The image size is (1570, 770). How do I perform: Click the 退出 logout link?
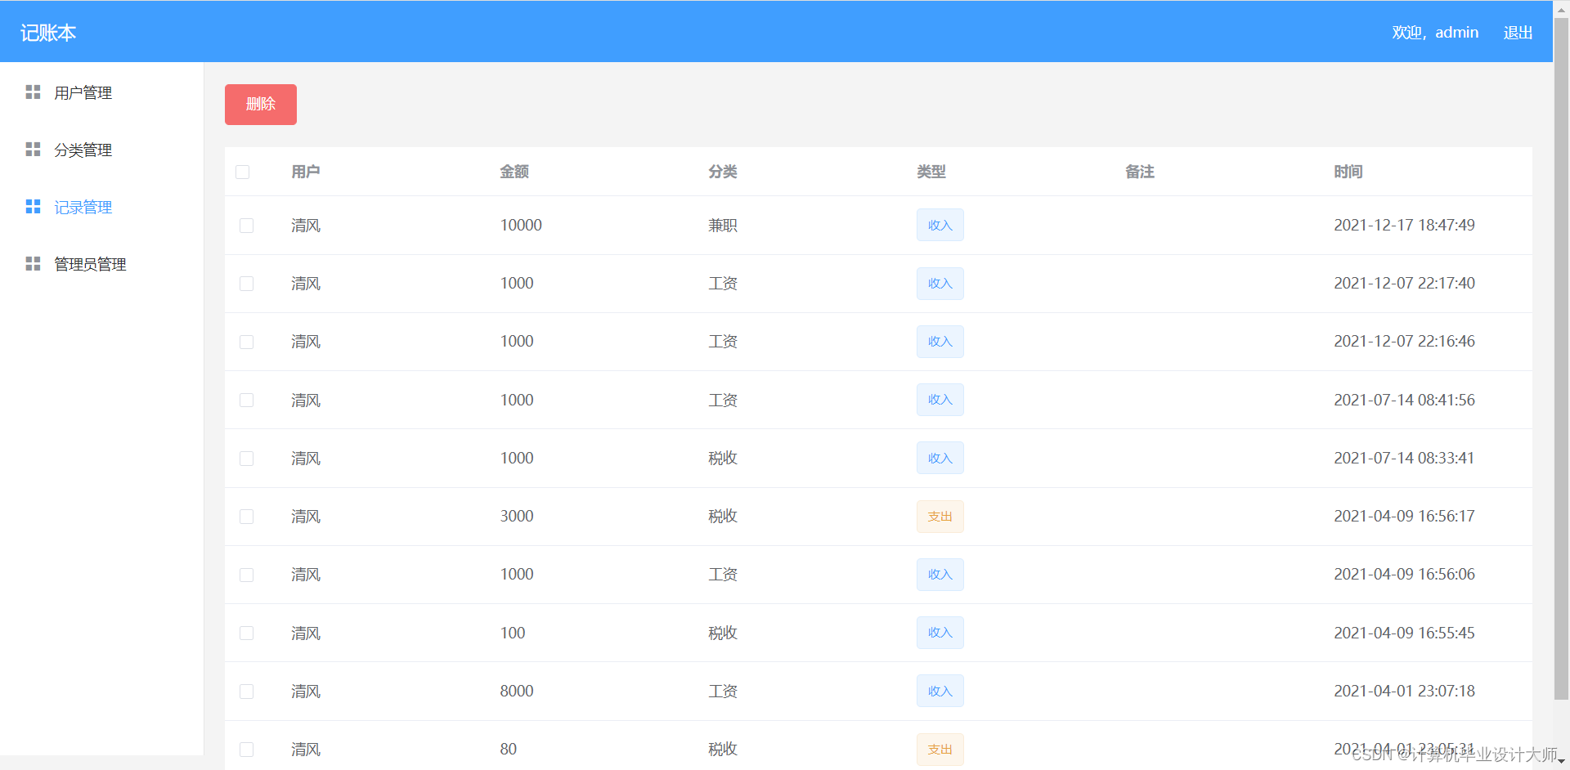tap(1518, 33)
